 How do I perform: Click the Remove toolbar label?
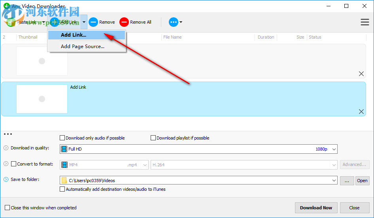[107, 22]
